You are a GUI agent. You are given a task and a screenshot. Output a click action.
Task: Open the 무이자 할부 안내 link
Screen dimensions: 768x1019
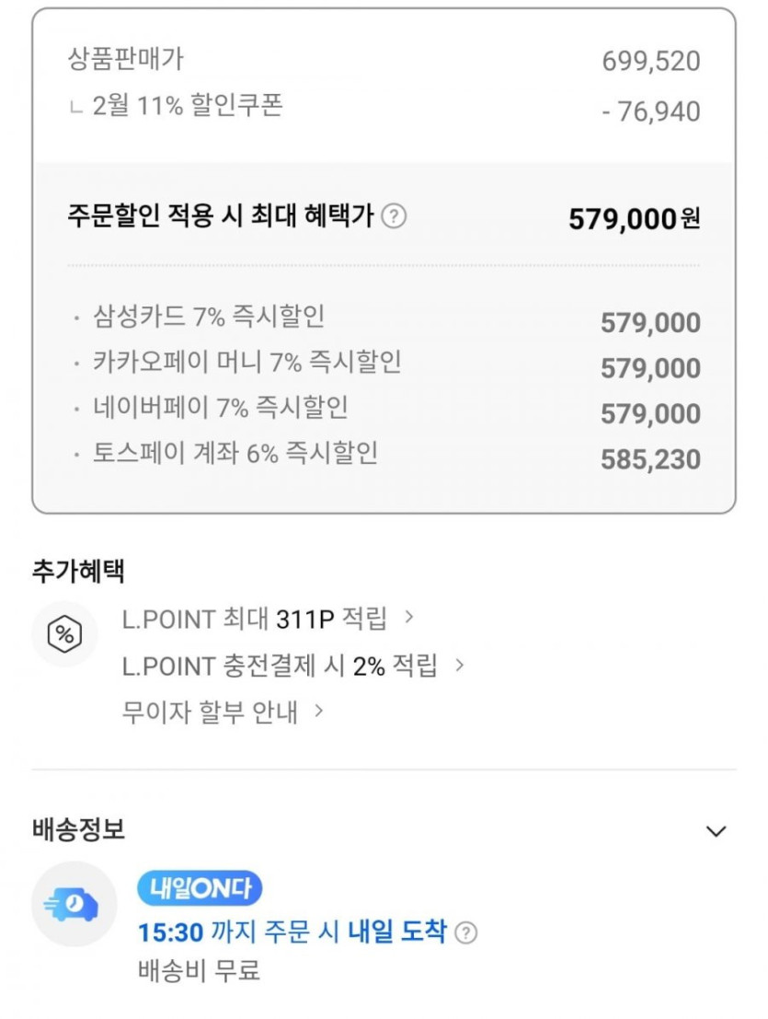point(210,712)
